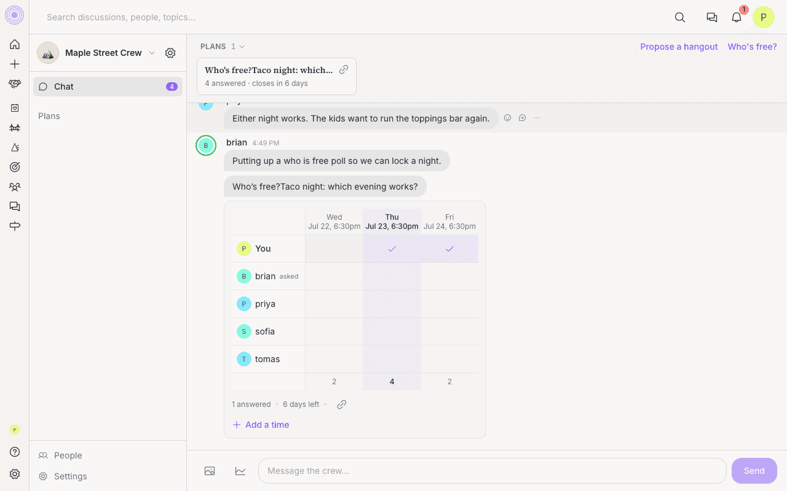787x491 pixels.
Task: Click the 'Either night works' message bubble
Action: point(361,118)
